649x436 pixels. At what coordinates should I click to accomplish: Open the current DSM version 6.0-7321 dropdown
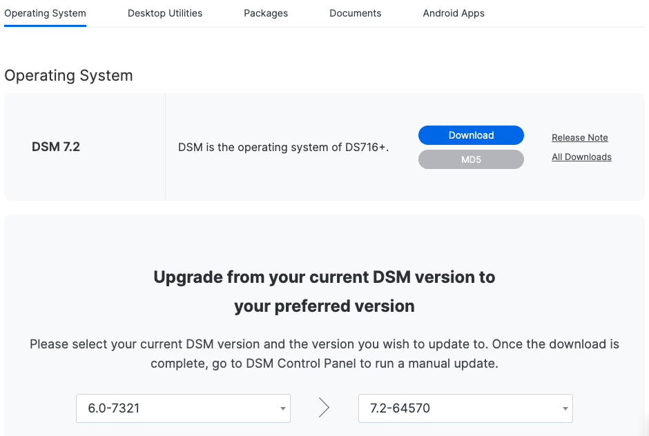point(184,408)
